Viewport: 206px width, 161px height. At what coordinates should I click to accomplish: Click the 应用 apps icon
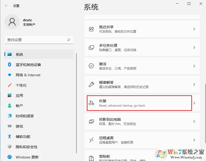tap(10, 96)
